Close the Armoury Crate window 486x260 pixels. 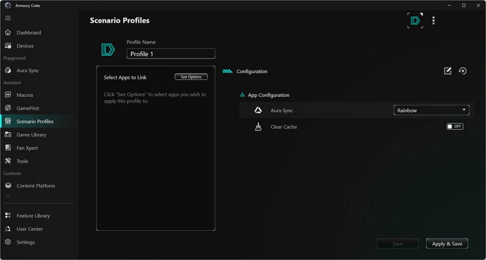click(x=478, y=5)
